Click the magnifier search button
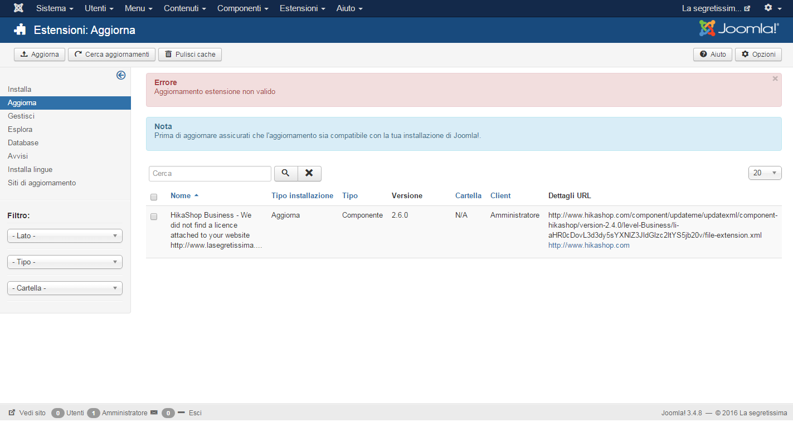793x437 pixels. pos(286,174)
